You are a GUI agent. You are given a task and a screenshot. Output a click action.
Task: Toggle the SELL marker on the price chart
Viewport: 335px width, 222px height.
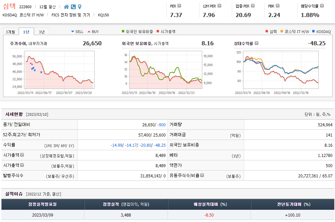78,31
